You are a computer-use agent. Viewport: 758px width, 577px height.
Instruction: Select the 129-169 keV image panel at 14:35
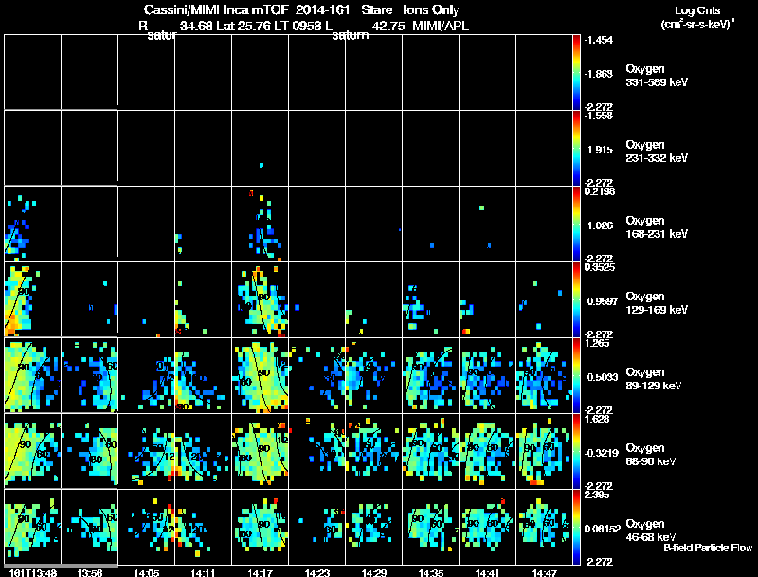pos(431,299)
